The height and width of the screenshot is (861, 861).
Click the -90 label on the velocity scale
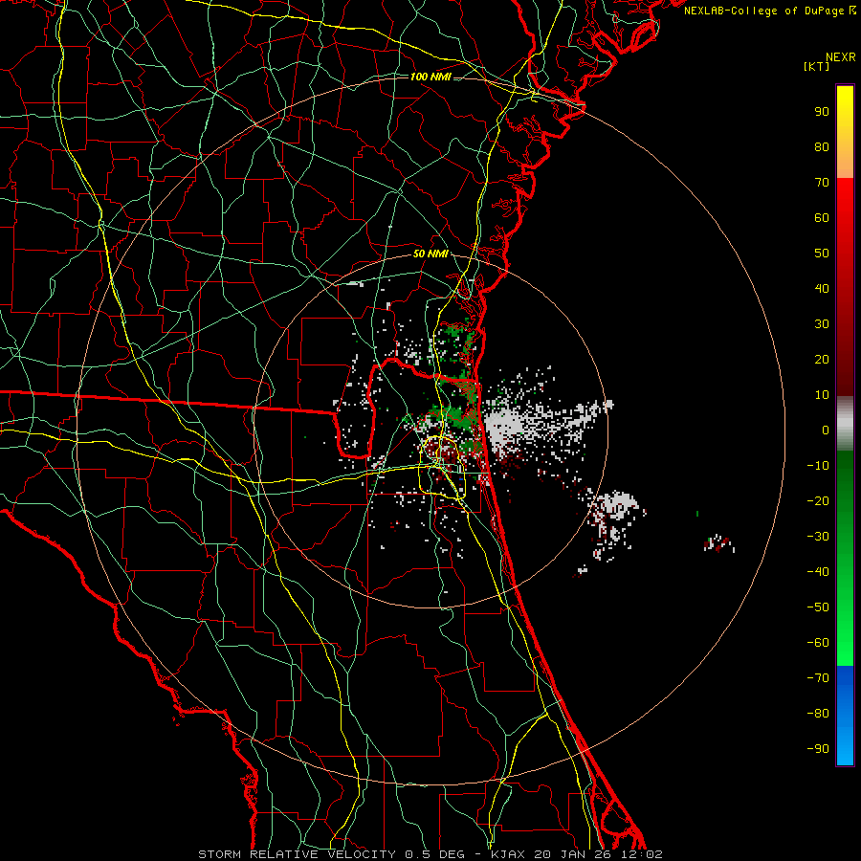(818, 749)
